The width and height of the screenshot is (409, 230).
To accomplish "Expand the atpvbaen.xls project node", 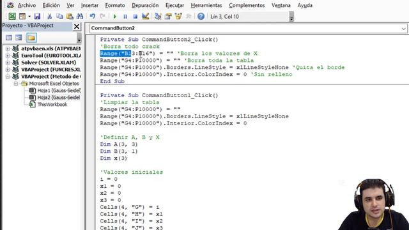I will click(x=8, y=49).
